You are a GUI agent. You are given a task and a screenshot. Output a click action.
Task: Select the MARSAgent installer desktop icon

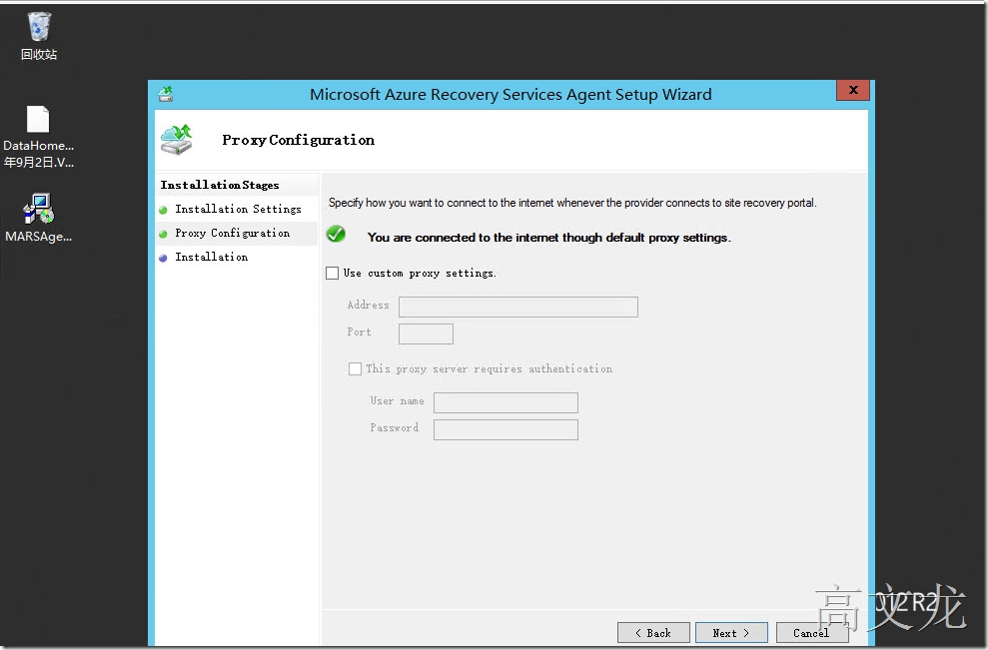(x=38, y=218)
